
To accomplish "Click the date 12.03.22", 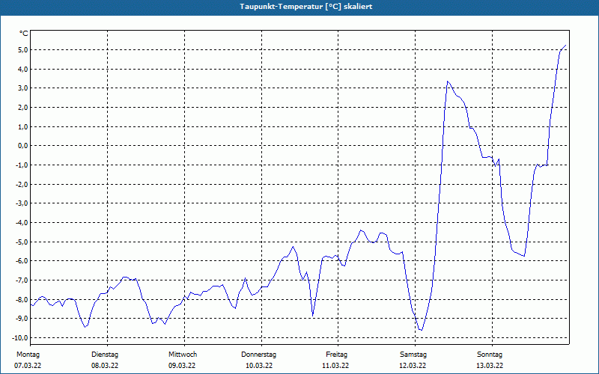I will [x=413, y=366].
